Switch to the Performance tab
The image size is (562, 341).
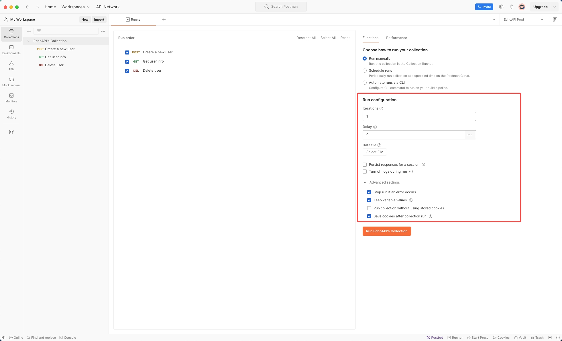coord(396,38)
